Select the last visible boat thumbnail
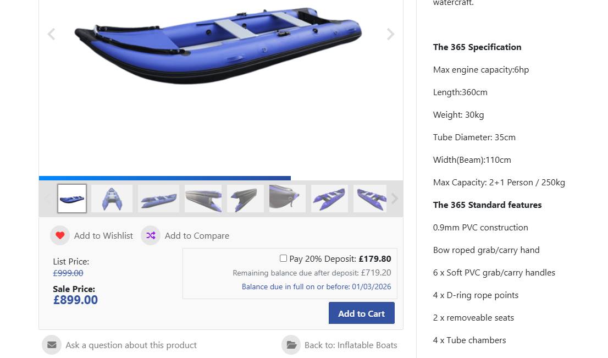Viewport: 608px width, 358px height. pyautogui.click(x=370, y=199)
